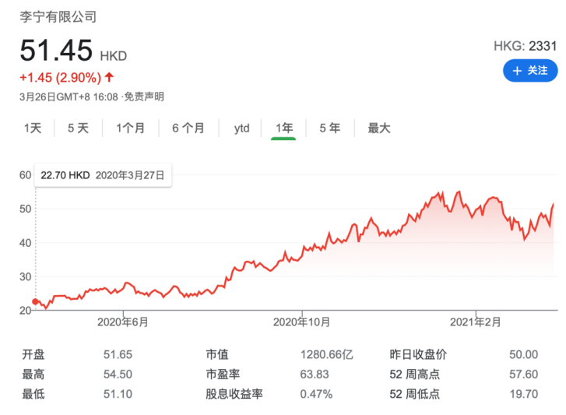The image size is (566, 415).
Task: Click the red data point marker on chart
Action: [x=35, y=301]
